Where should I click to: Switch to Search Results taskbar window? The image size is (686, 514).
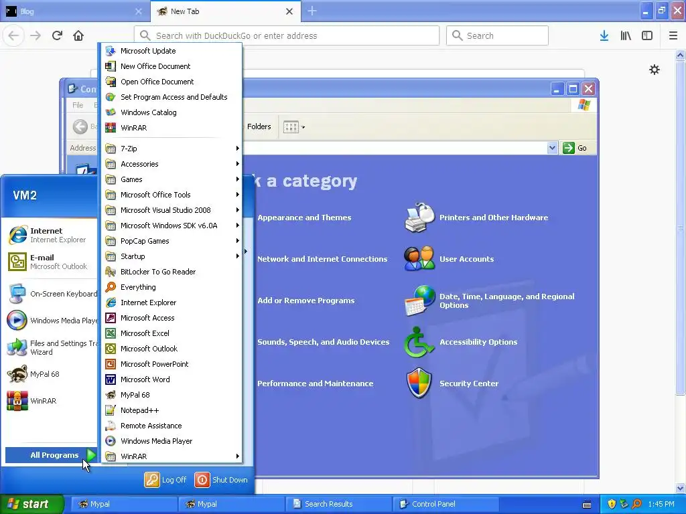[338, 504]
